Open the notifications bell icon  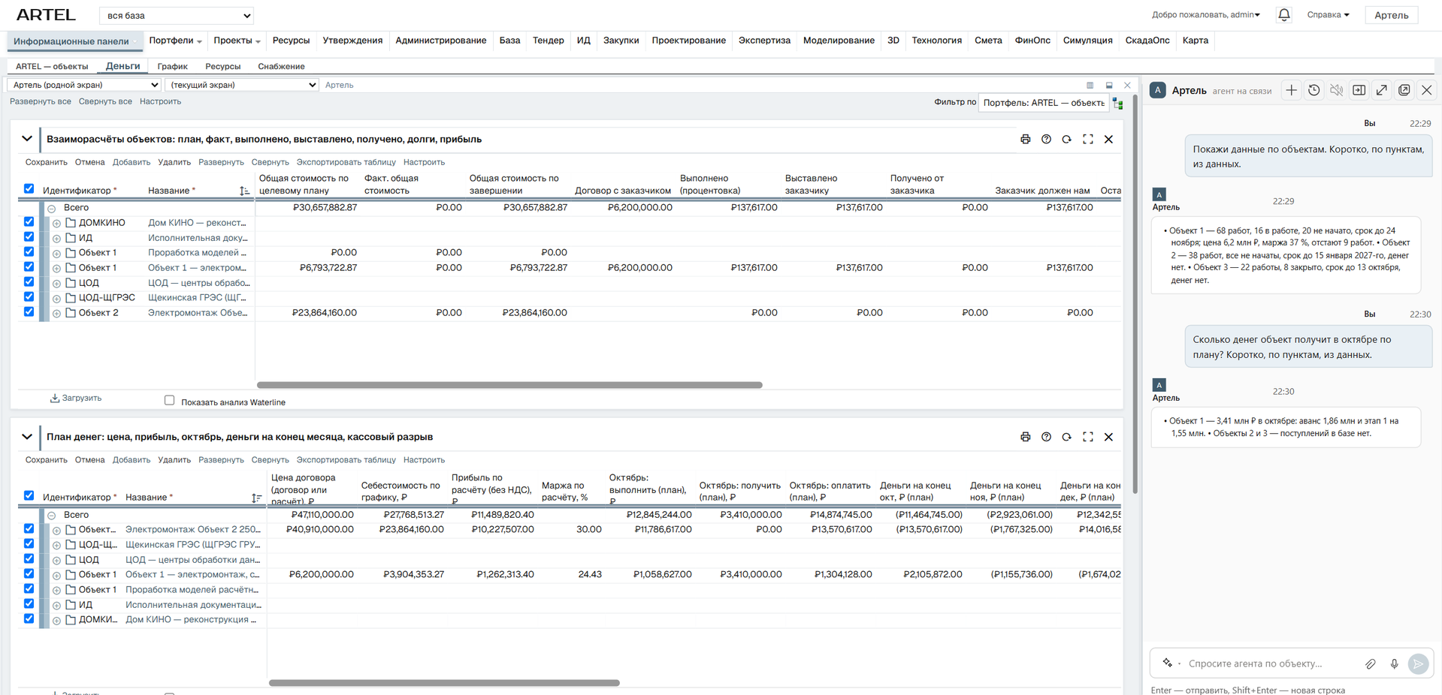(1284, 15)
